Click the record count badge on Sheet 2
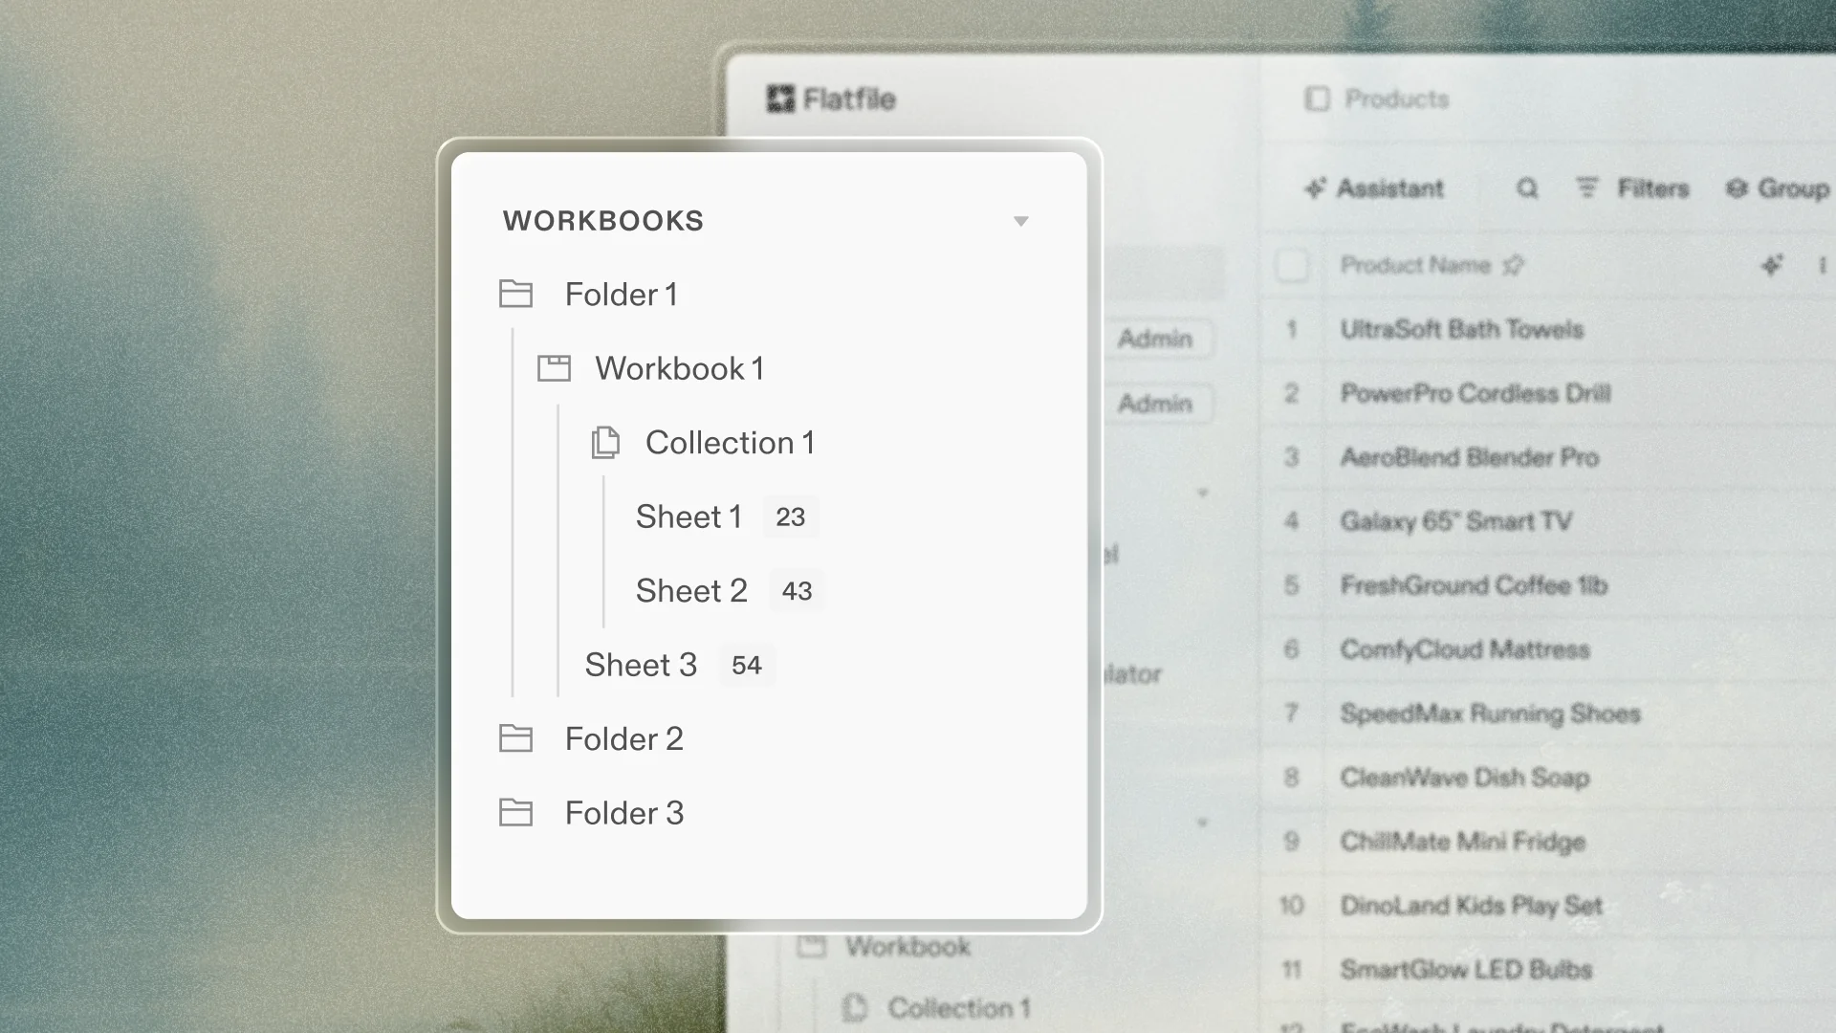Image resolution: width=1836 pixels, height=1033 pixels. coord(796,590)
